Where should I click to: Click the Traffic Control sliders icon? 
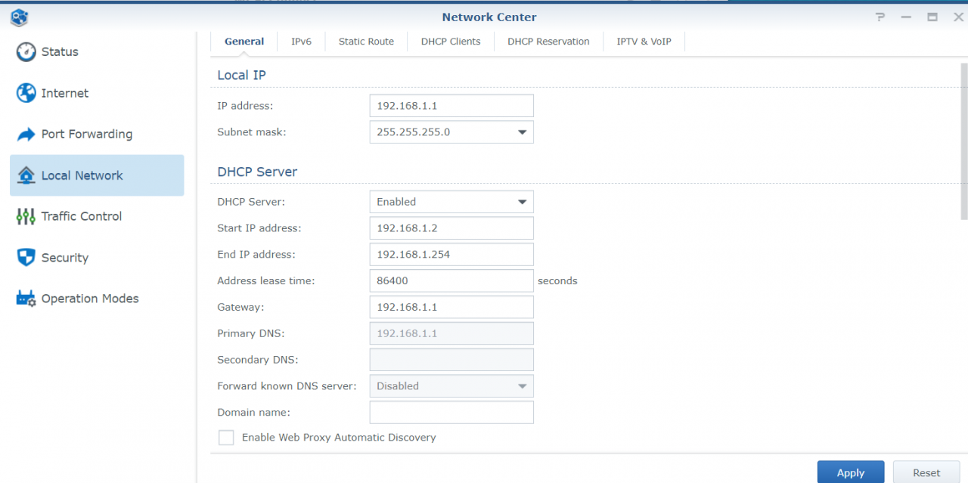pos(26,216)
